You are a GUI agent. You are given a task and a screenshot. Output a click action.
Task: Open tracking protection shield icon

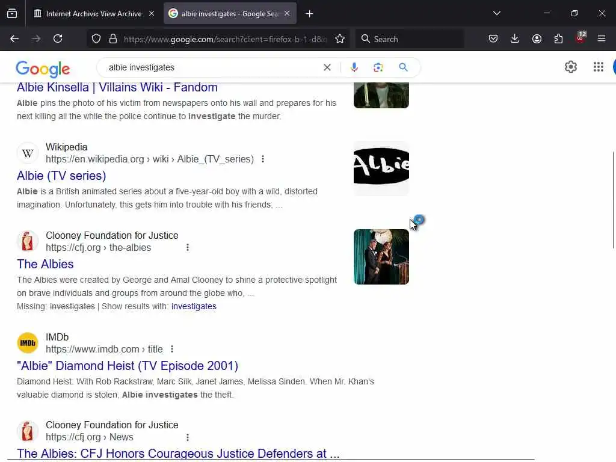pyautogui.click(x=96, y=39)
